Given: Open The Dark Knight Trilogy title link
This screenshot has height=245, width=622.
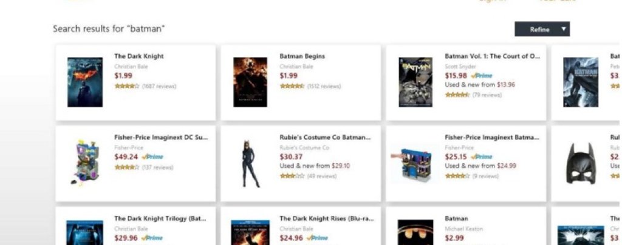Looking at the screenshot, I should 160,218.
